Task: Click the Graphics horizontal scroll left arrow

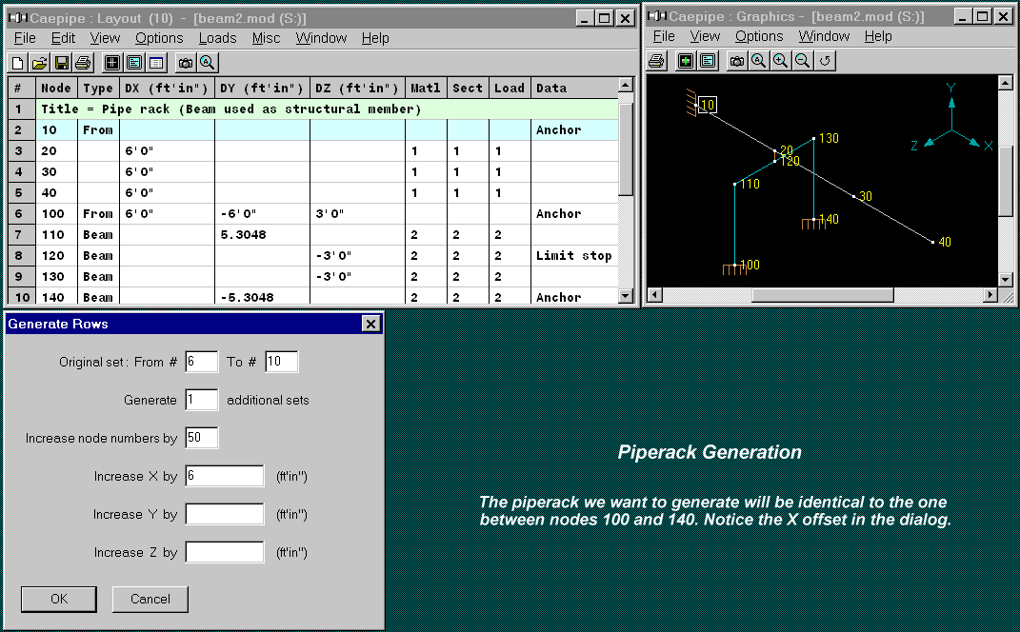Action: point(655,295)
